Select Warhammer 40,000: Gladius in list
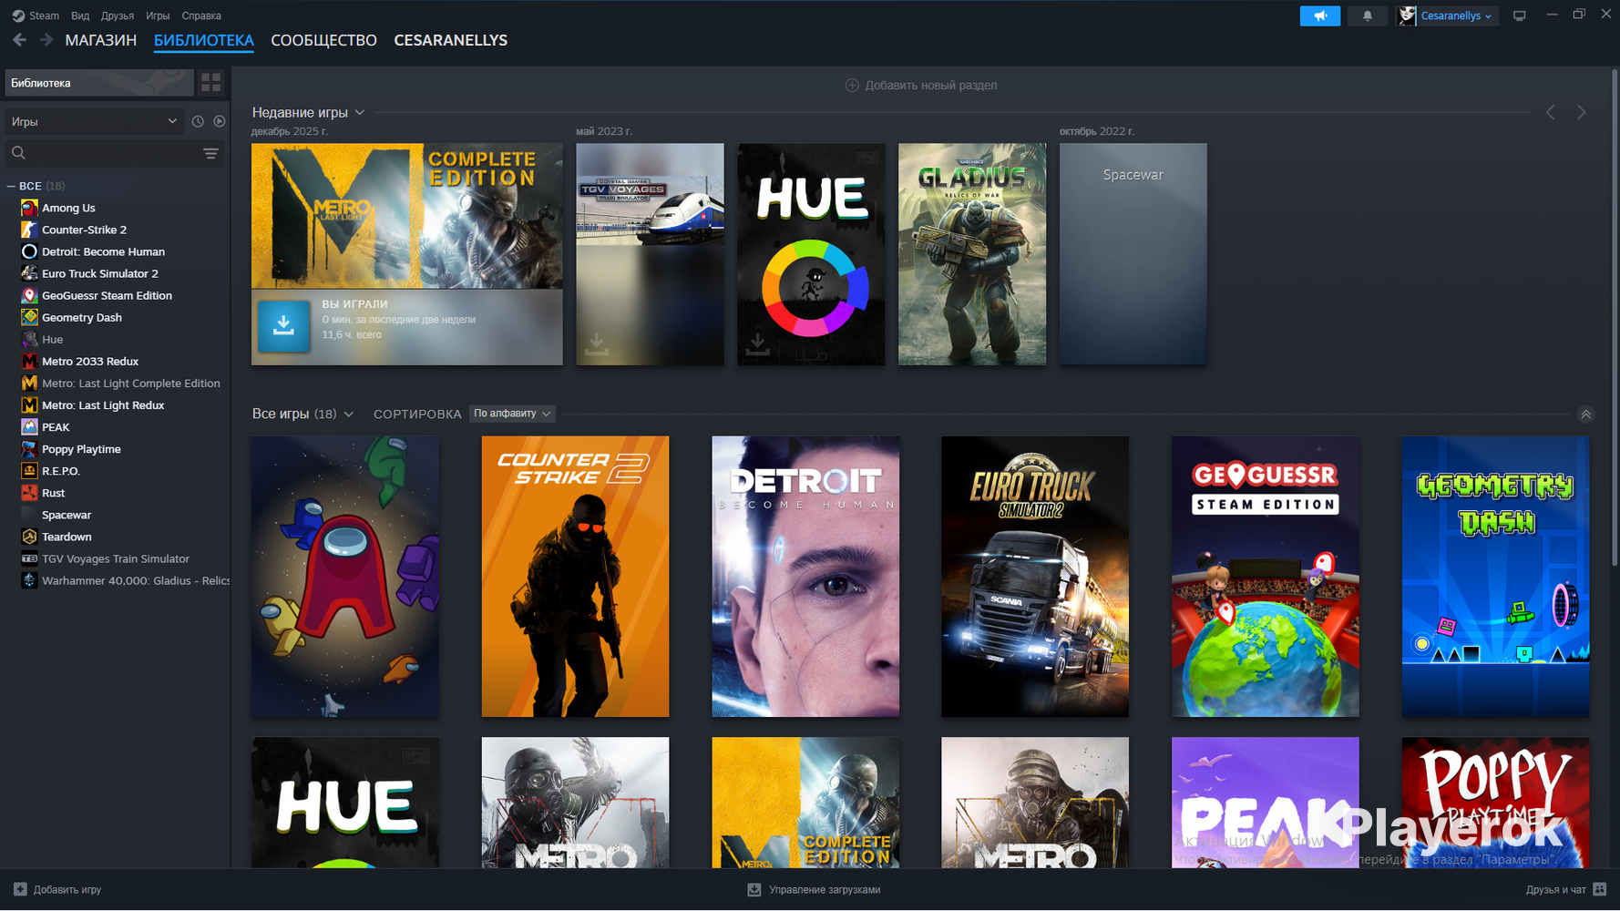This screenshot has width=1620, height=911. coord(136,580)
